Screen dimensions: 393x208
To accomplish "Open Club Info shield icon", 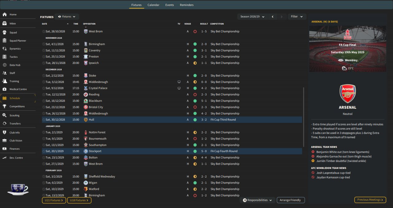I will (x=5, y=133).
